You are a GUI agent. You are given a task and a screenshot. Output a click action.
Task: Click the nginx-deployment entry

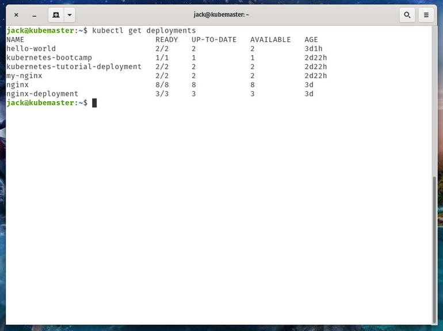(x=42, y=94)
